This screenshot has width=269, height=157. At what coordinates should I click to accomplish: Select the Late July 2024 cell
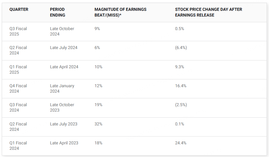(64, 48)
